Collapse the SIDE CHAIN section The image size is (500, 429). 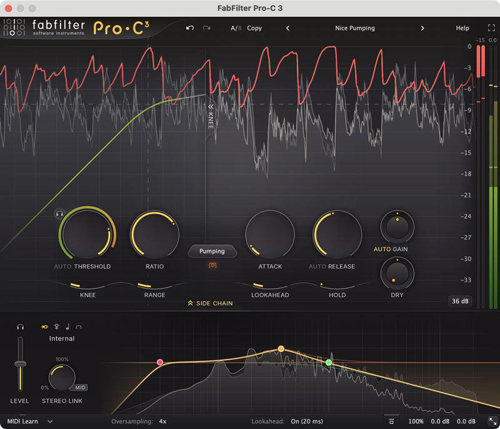[211, 303]
